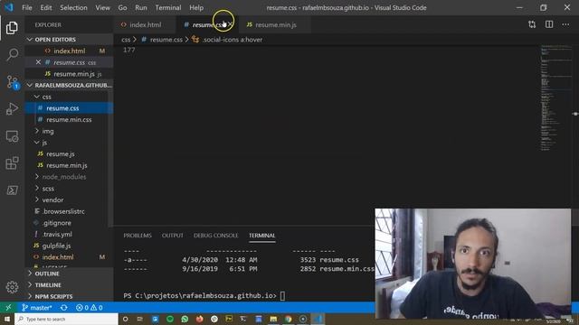Open the Edit menu
Screen dimensions: 579x325
coord(46,7)
